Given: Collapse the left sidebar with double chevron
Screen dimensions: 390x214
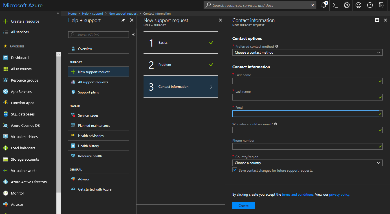Looking at the screenshot, I should tap(58, 13).
